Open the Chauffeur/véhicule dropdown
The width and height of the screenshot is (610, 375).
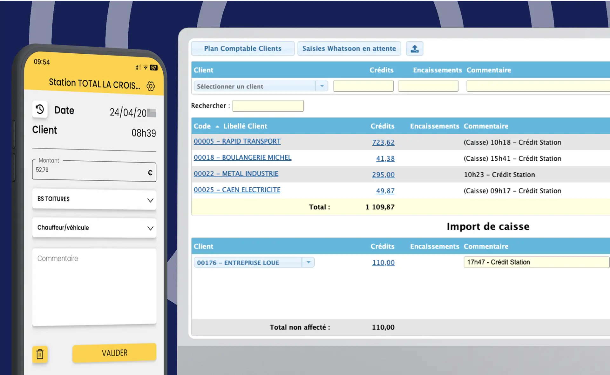[94, 228]
